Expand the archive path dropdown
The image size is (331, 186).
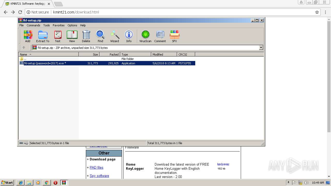[261, 48]
